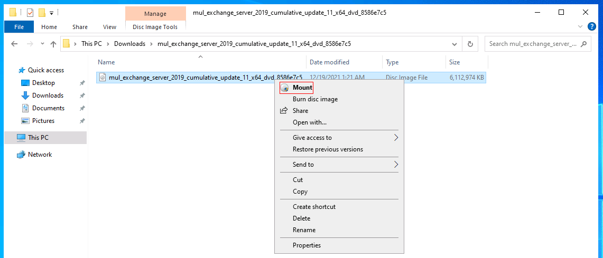Sort files by Date modified column
603x258 pixels.
pos(330,62)
